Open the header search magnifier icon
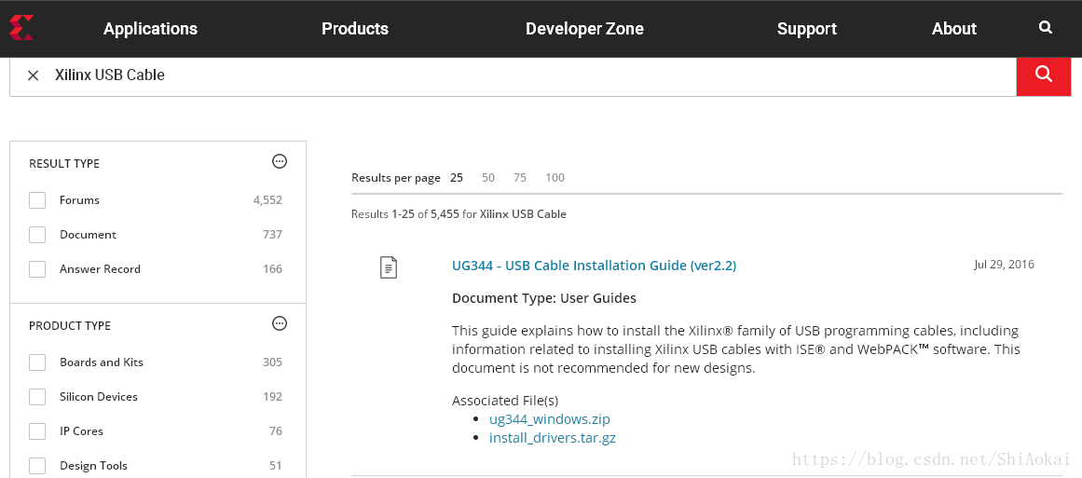This screenshot has height=478, width=1082. click(1046, 28)
